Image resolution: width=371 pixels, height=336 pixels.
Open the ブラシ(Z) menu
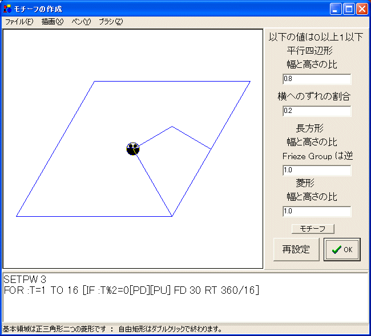click(111, 22)
